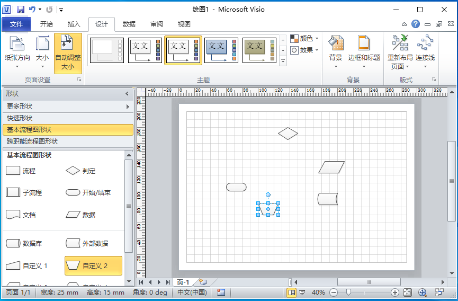Open the 效果 theme effects dropdown
Viewport: 458px width, 301px height.
tap(304, 50)
